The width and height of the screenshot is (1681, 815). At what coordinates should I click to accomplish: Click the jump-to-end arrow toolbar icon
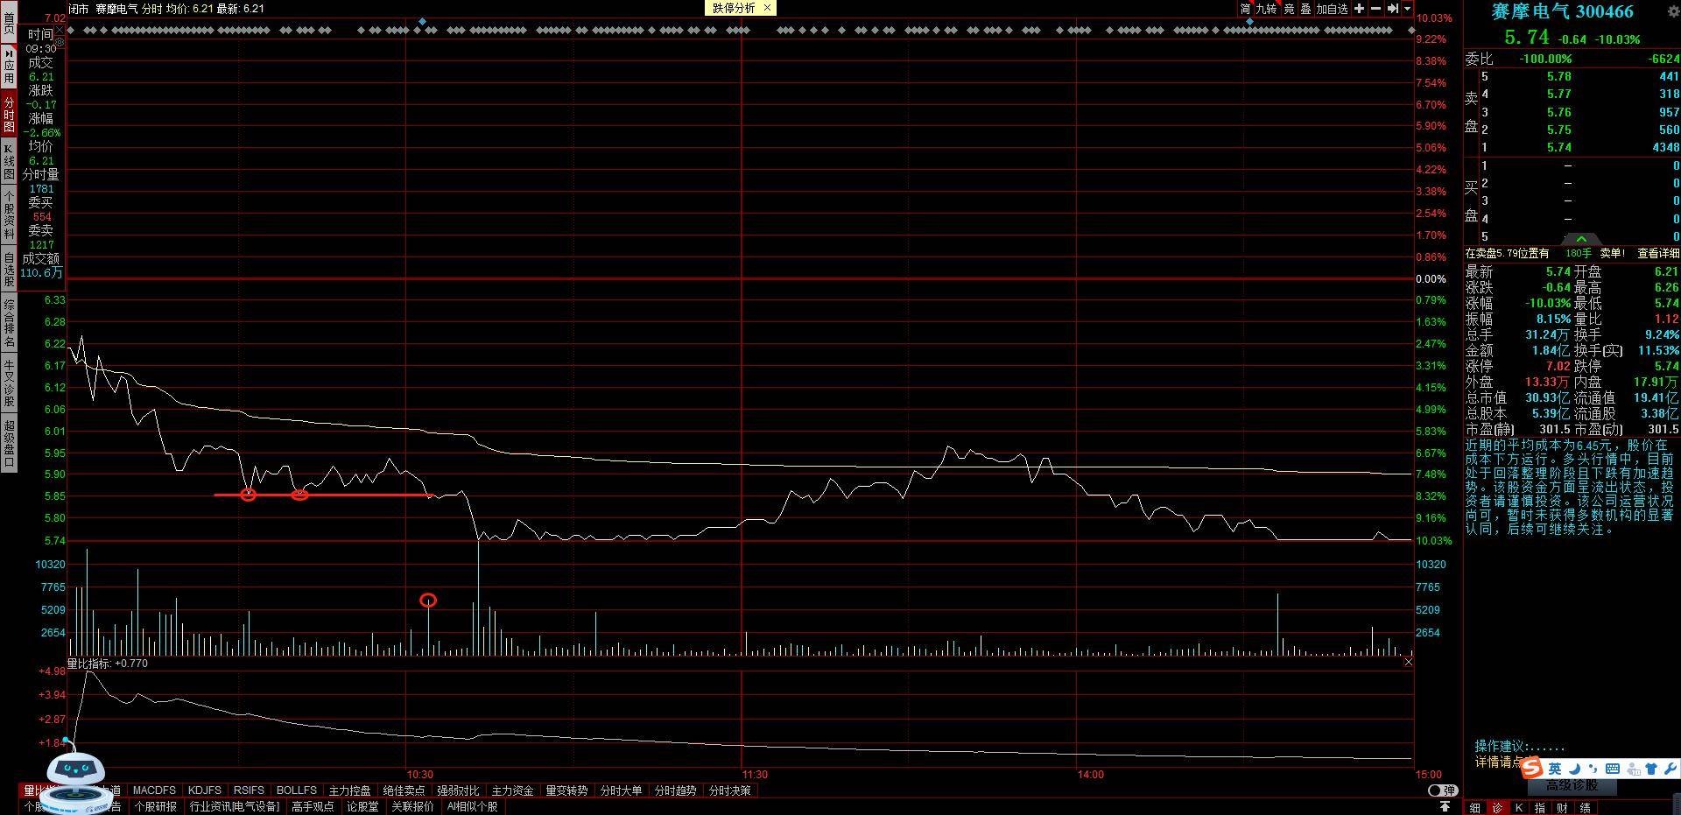click(x=1392, y=9)
